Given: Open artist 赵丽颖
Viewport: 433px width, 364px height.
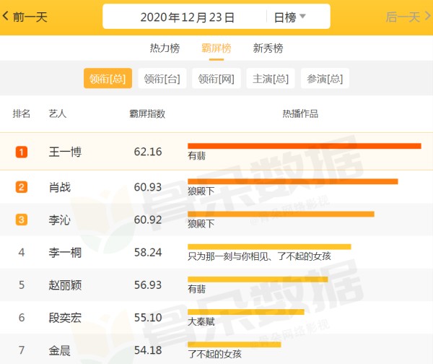Looking at the screenshot, I should (65, 285).
